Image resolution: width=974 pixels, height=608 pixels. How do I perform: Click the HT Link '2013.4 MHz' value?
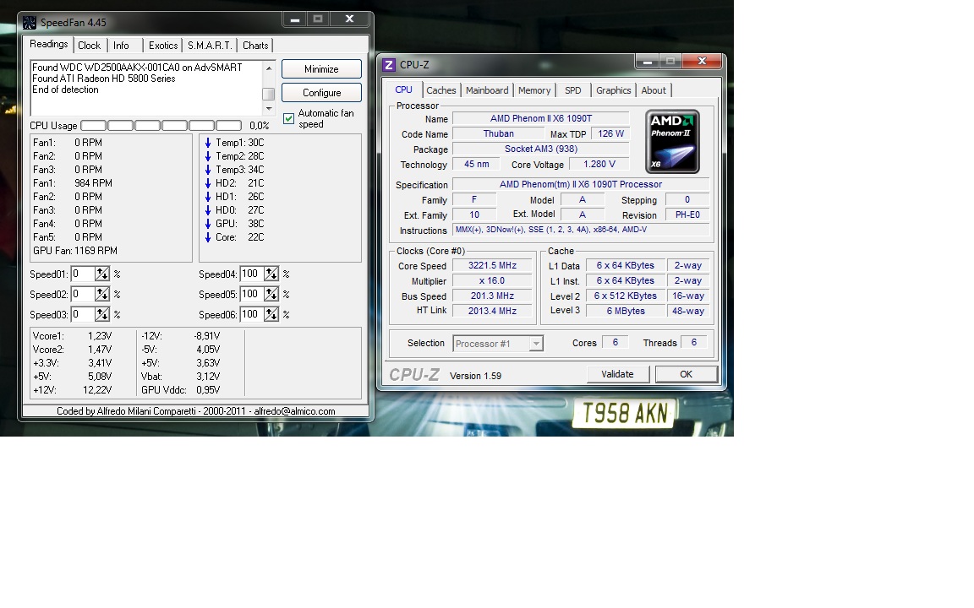(x=492, y=311)
